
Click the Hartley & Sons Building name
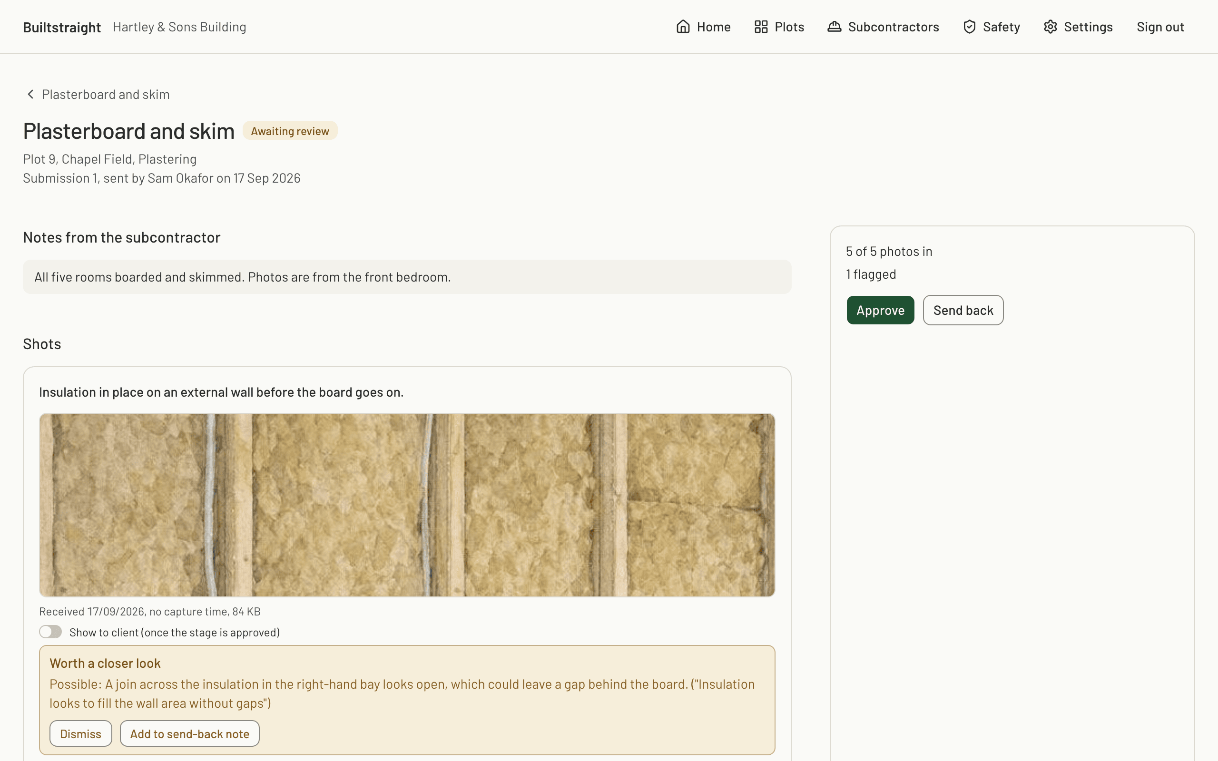(x=180, y=27)
